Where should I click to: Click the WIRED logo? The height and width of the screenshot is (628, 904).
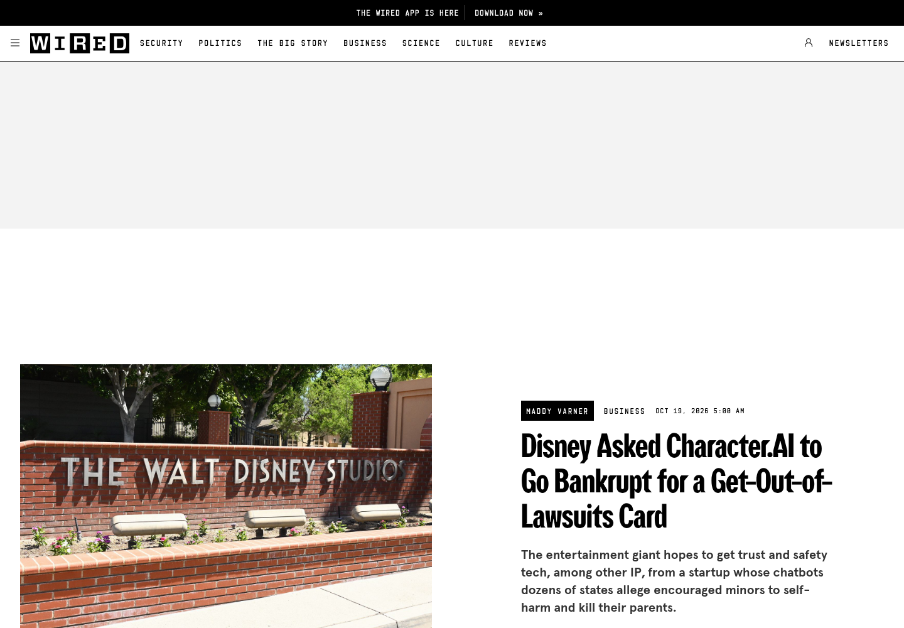tap(80, 43)
